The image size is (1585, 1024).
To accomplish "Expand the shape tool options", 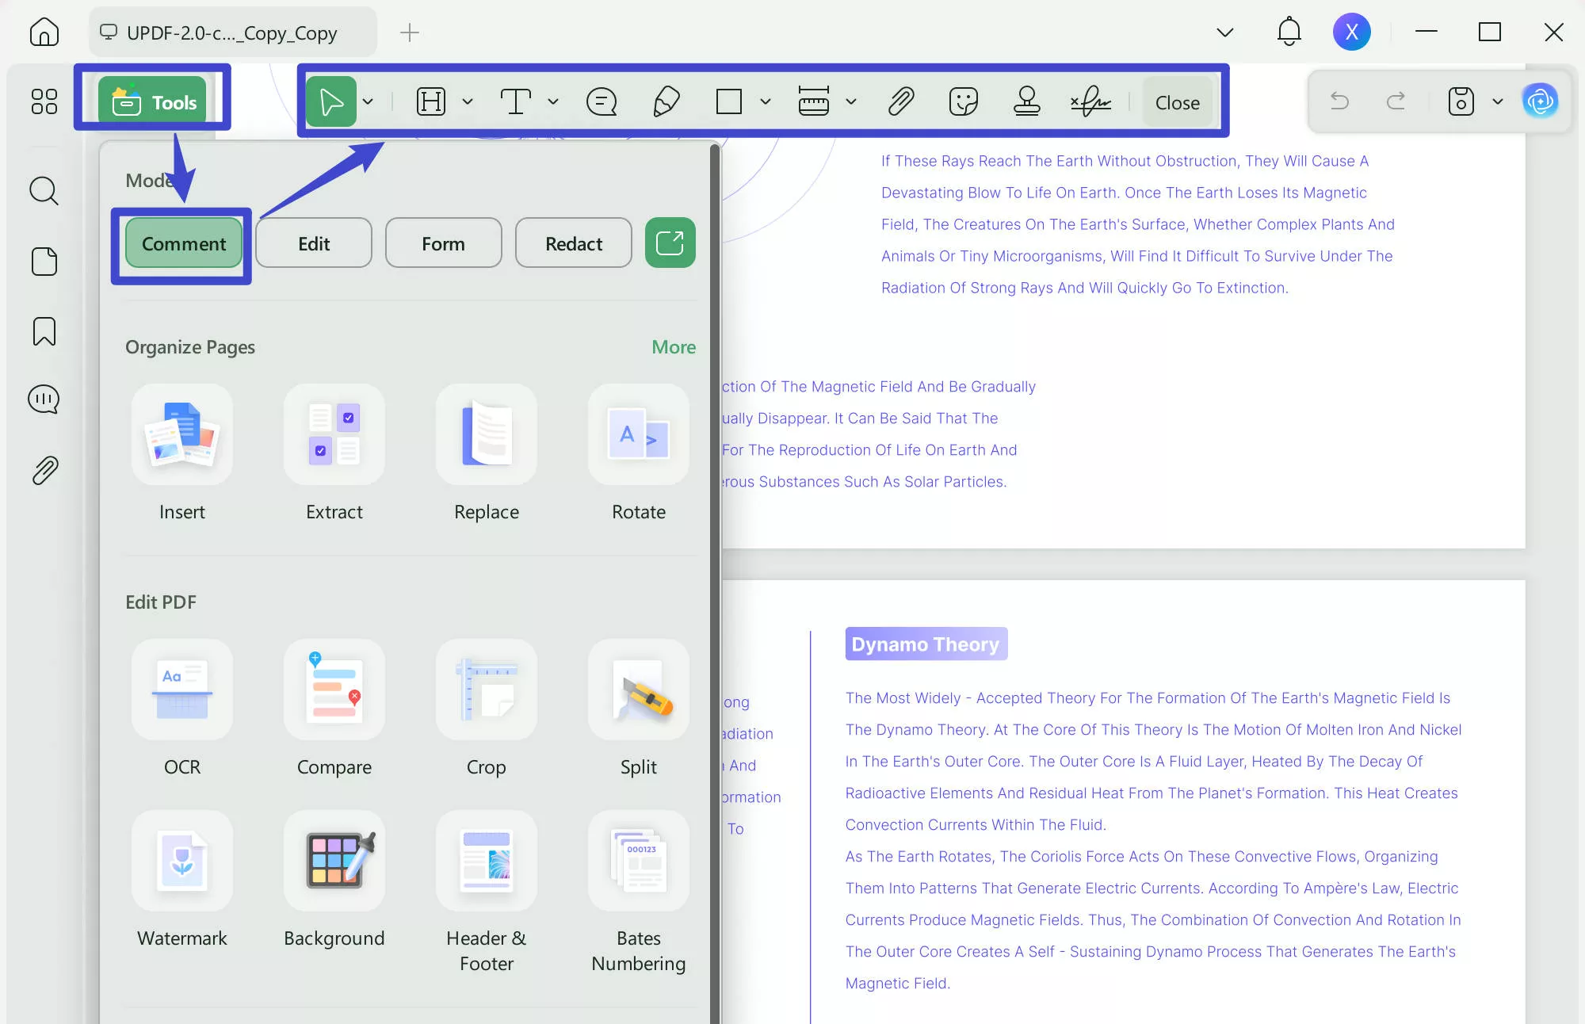I will 764,101.
